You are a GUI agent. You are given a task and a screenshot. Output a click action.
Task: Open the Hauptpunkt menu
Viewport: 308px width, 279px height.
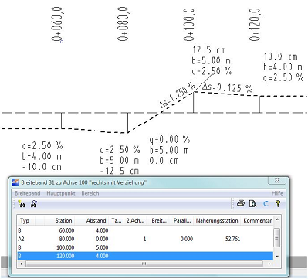pos(61,193)
